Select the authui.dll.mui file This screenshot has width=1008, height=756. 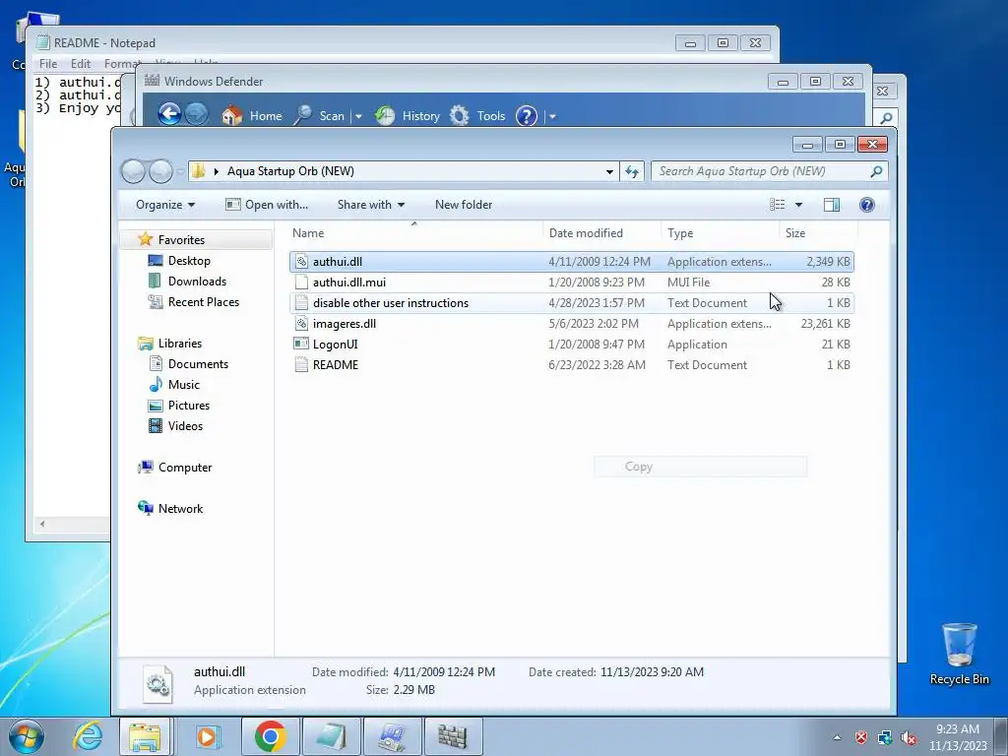572,283
